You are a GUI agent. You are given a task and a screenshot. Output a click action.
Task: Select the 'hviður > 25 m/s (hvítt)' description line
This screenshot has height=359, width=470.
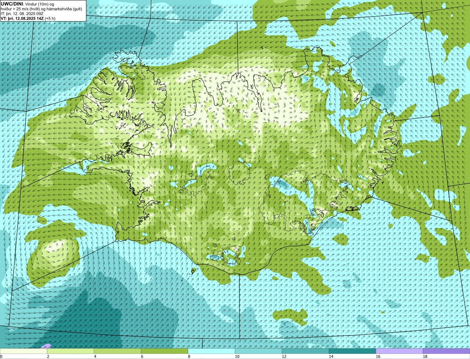pos(41,8)
